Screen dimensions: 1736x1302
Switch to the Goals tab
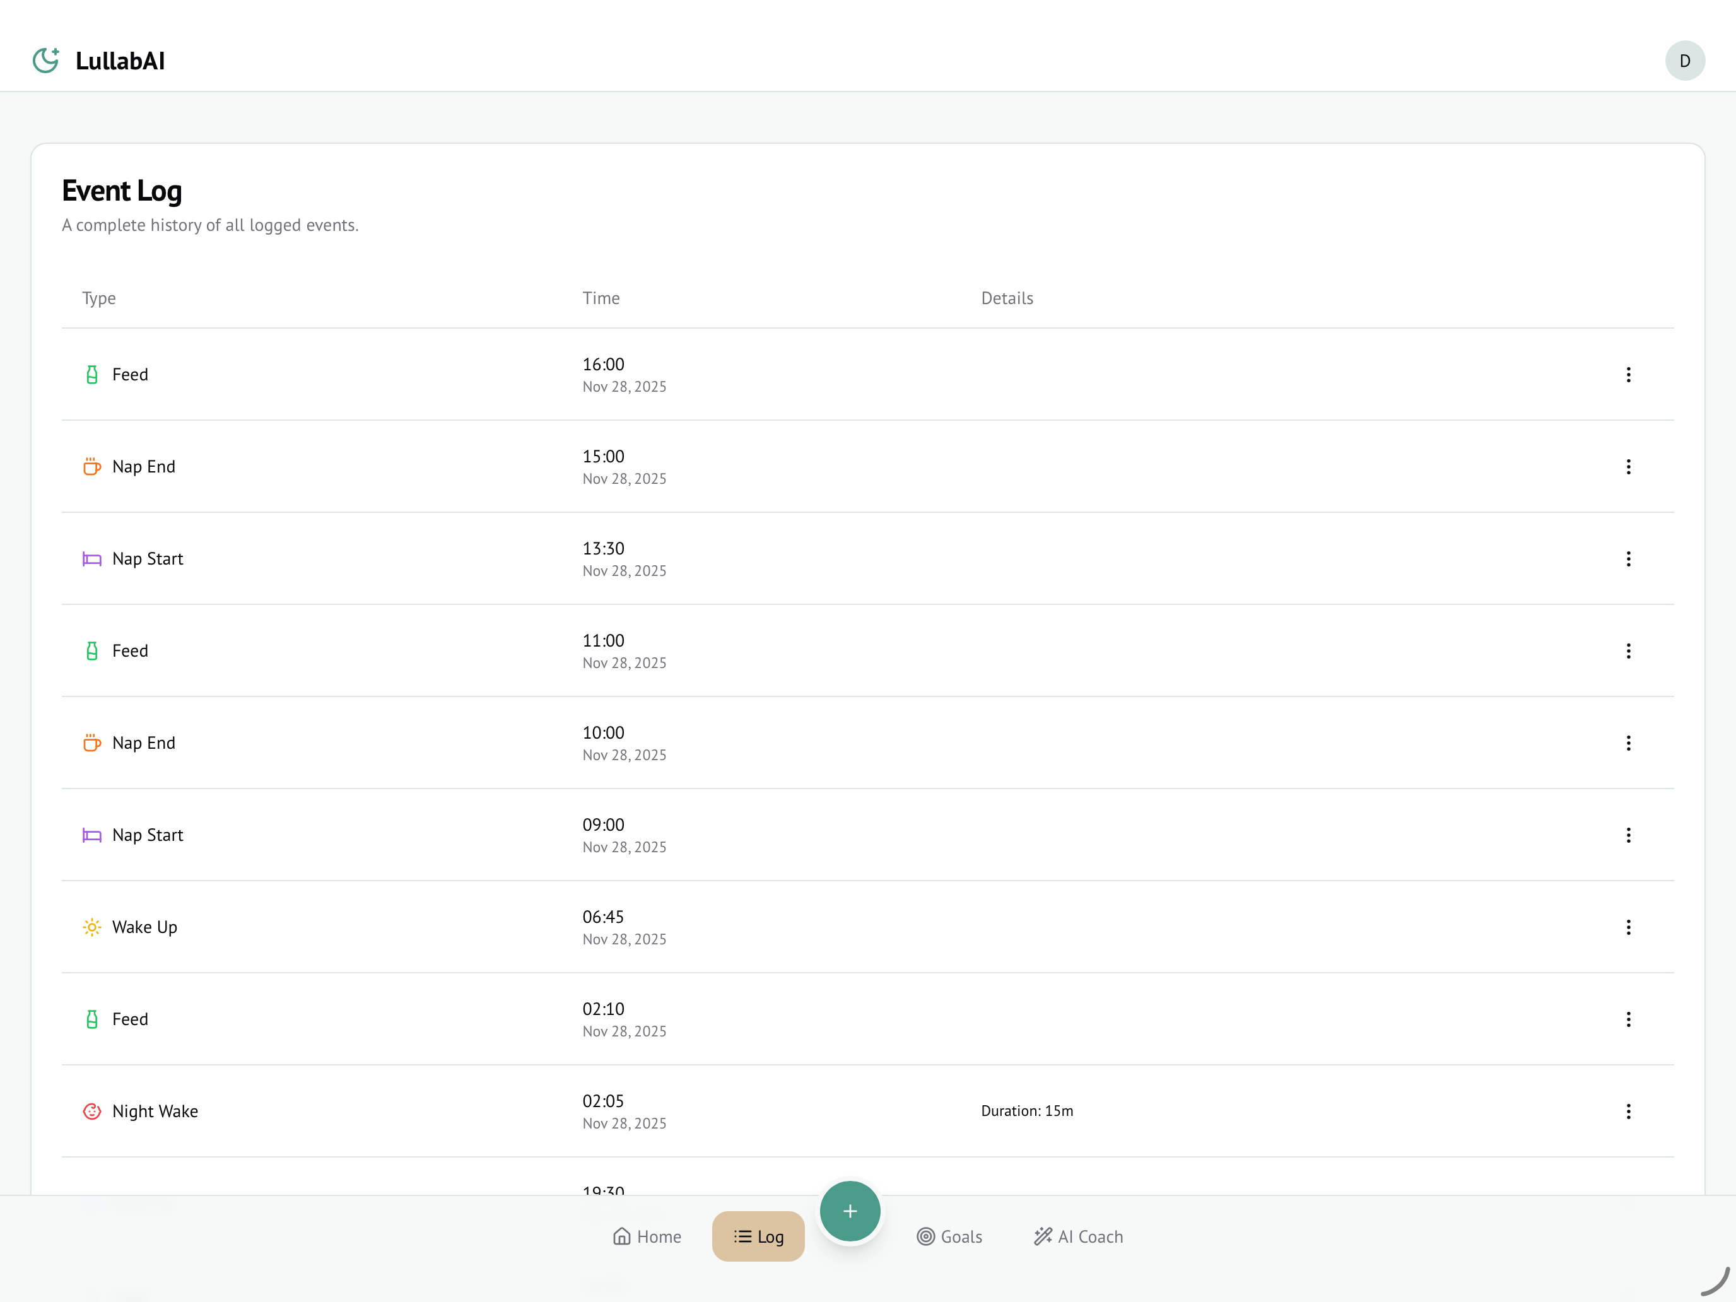(x=949, y=1237)
